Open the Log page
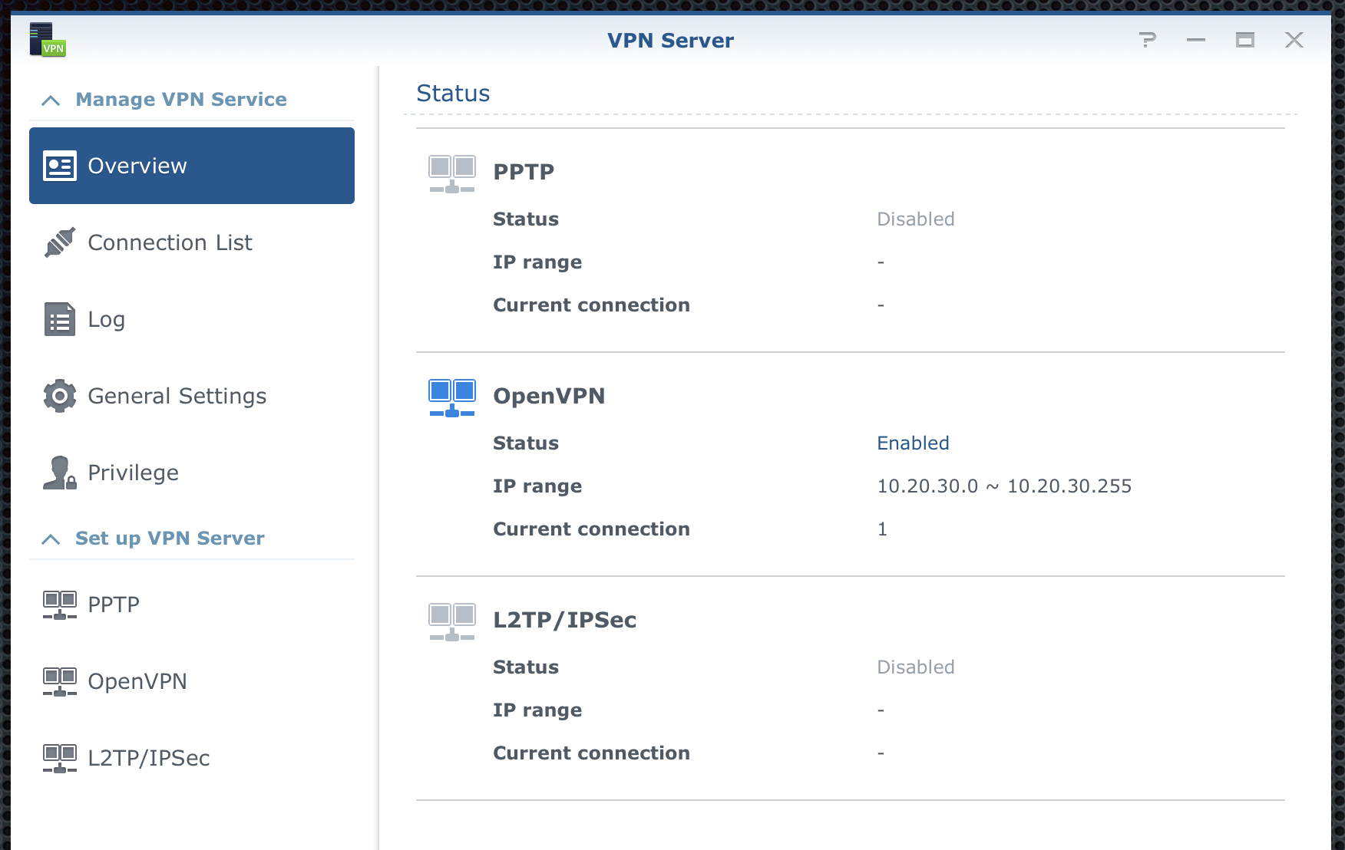 pos(192,319)
